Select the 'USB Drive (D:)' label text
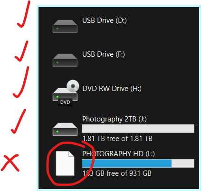The image size is (201, 191). point(105,20)
